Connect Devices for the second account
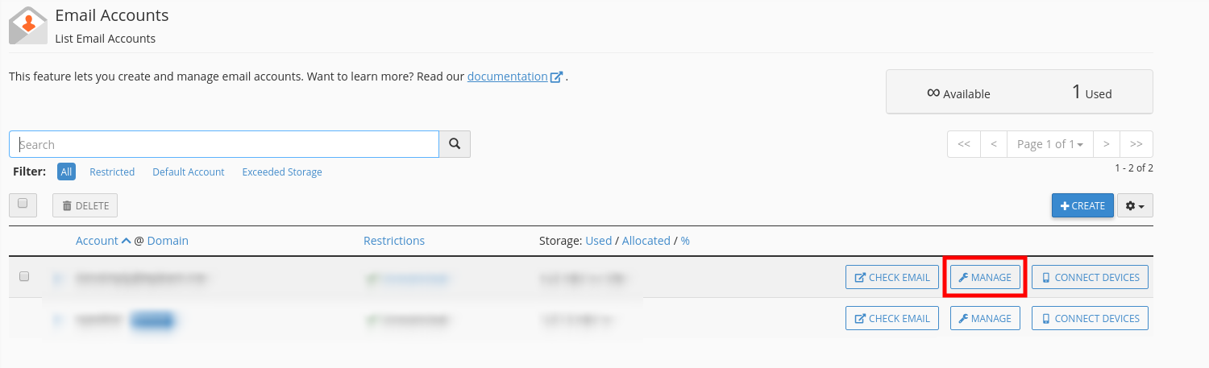Screen dimensions: 1209x368 [x=1090, y=318]
